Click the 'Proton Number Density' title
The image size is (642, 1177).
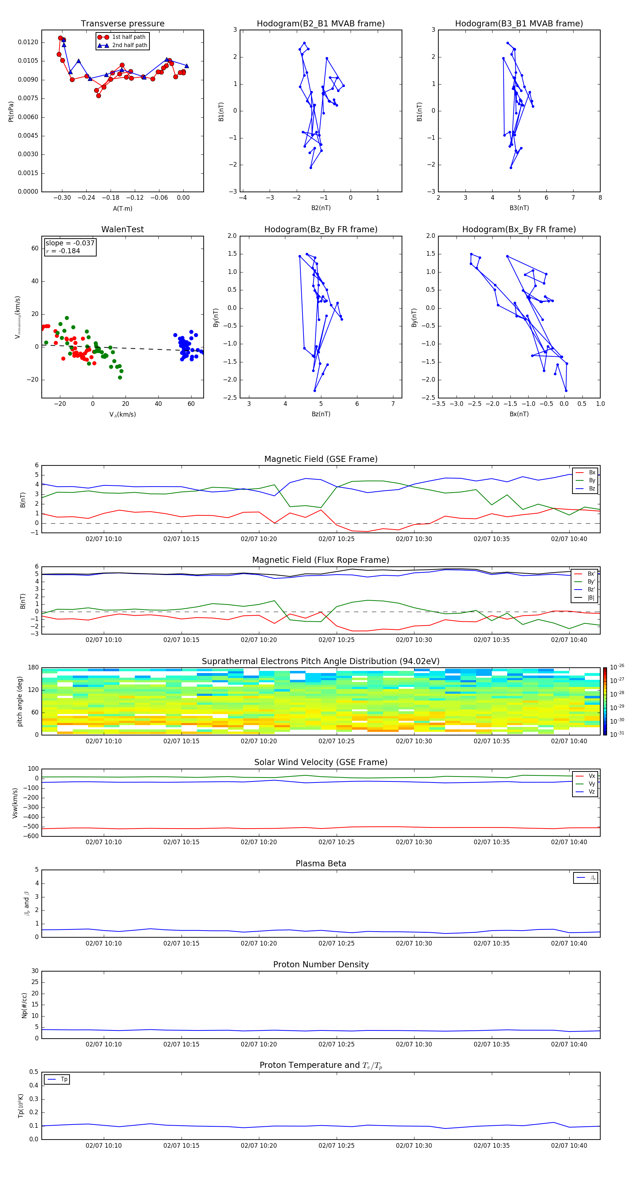point(321,964)
